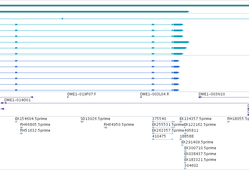249x170 pixels.
Task: Click the 188588 feature label
Action: click(x=187, y=136)
